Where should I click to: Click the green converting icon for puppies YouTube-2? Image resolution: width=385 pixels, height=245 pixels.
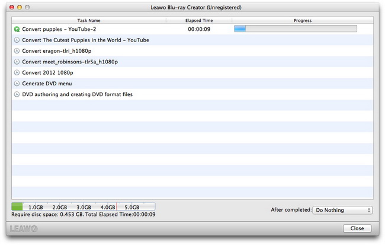click(x=17, y=29)
